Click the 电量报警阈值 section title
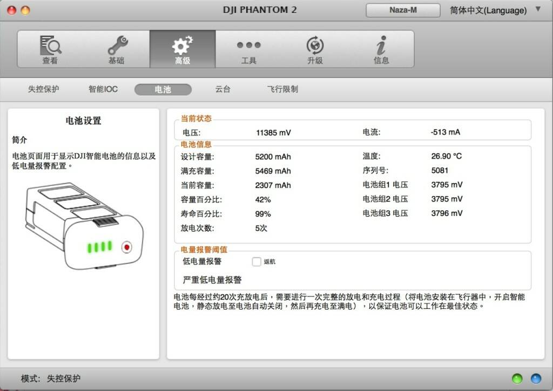Screen dimensions: 553x391 (204, 250)
